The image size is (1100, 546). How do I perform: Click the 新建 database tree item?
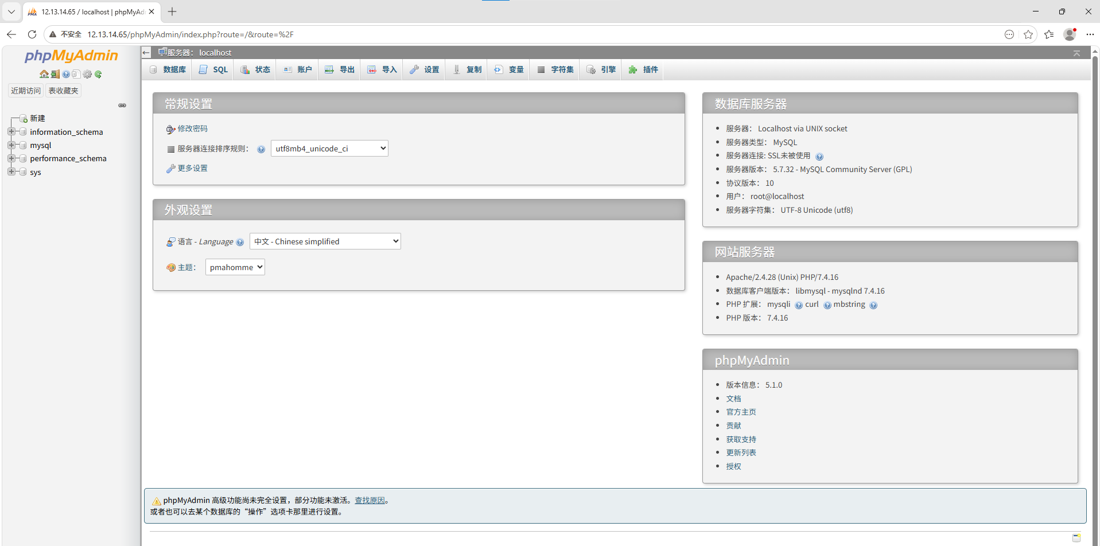(37, 118)
